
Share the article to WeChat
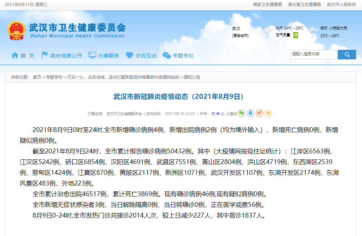click(241, 113)
